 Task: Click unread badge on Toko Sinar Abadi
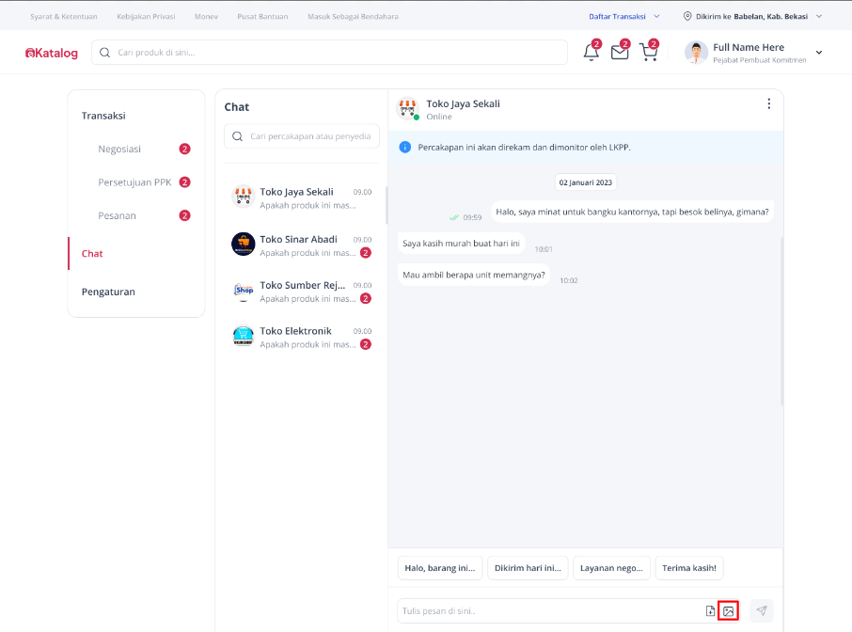click(366, 253)
